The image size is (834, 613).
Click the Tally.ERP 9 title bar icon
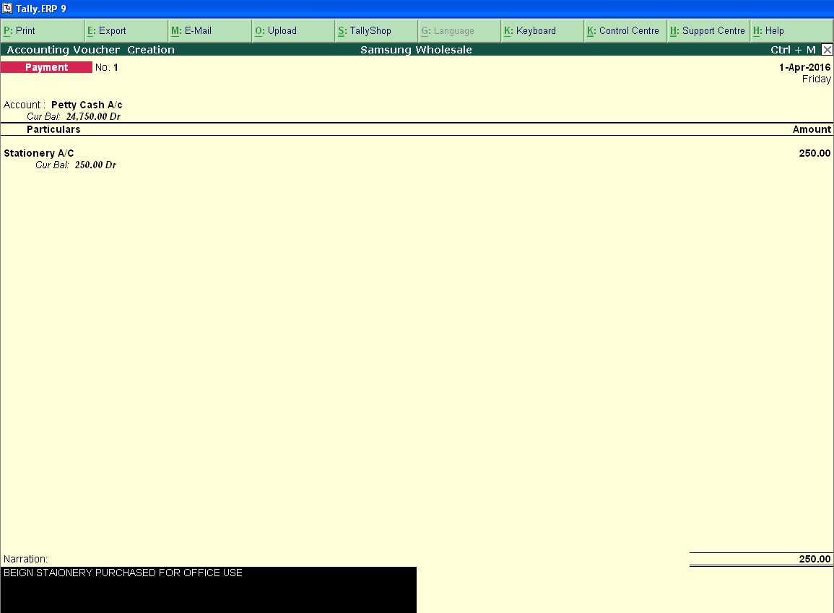coord(7,9)
